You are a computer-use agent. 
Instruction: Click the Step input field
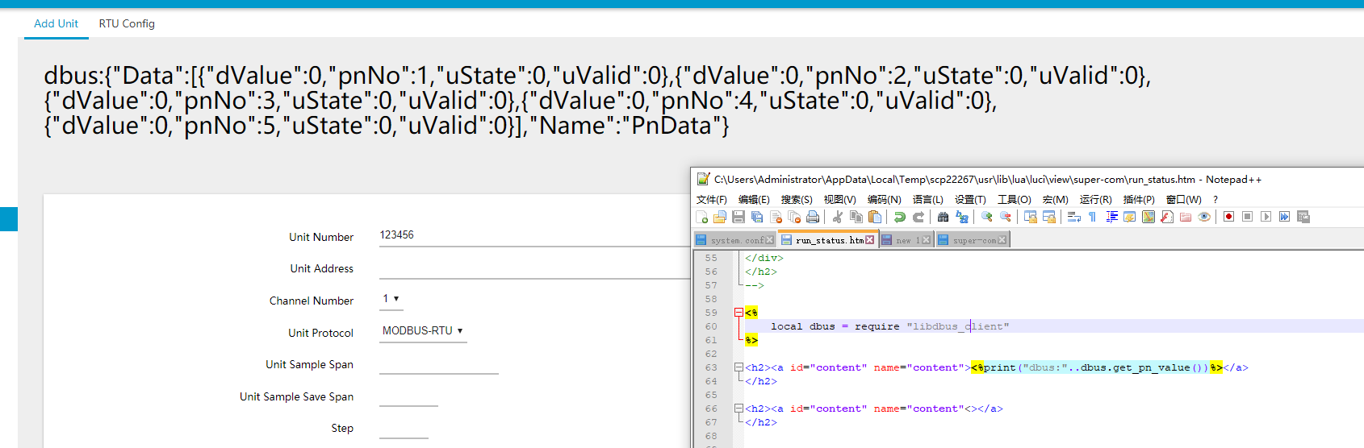click(404, 428)
